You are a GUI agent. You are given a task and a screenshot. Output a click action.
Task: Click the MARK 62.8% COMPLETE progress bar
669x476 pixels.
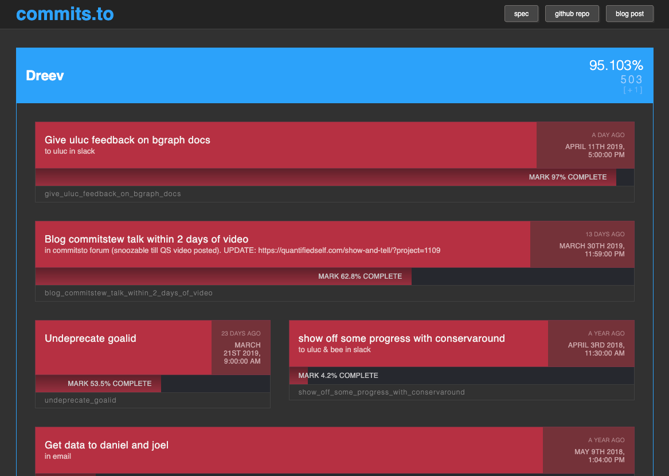pyautogui.click(x=361, y=276)
